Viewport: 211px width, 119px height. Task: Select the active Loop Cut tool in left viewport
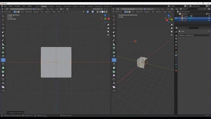[x=3, y=60]
